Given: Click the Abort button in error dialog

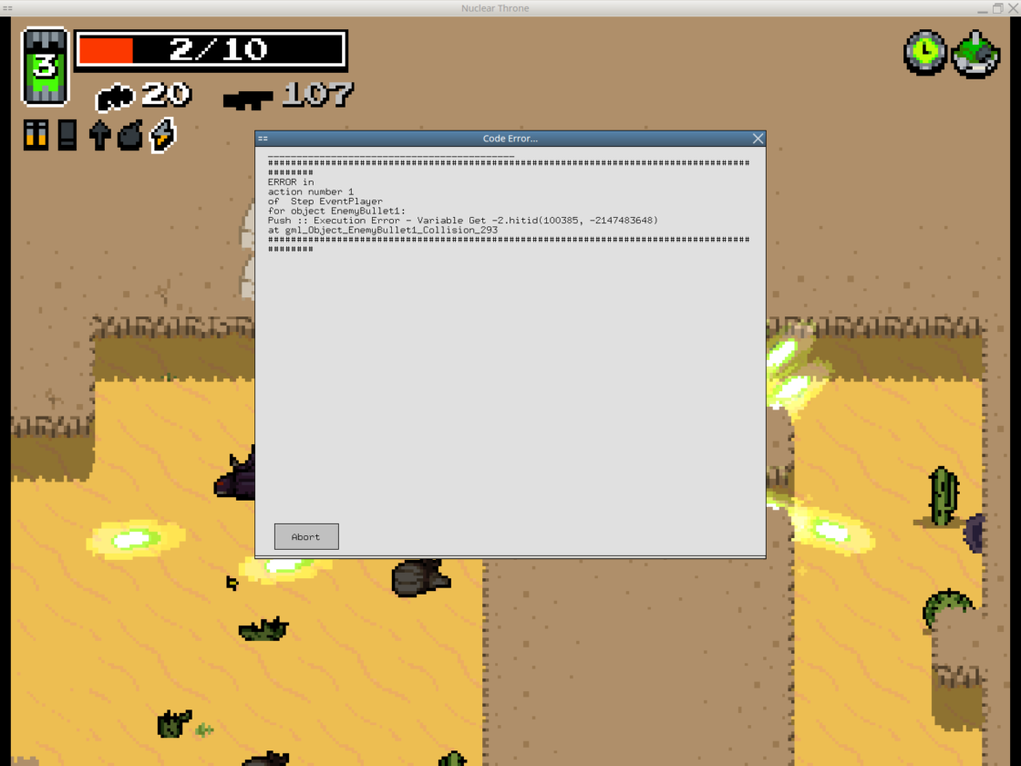Looking at the screenshot, I should 306,537.
